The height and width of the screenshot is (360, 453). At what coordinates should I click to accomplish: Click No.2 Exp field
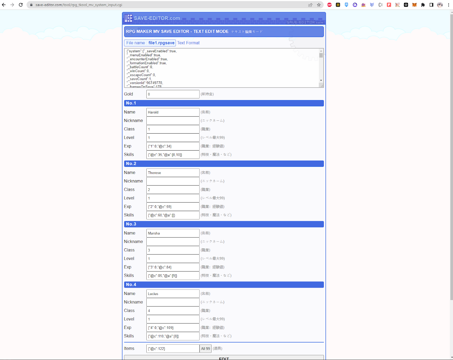173,207
